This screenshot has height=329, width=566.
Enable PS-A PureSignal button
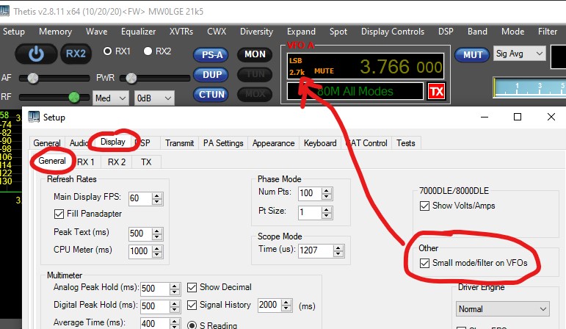point(211,55)
